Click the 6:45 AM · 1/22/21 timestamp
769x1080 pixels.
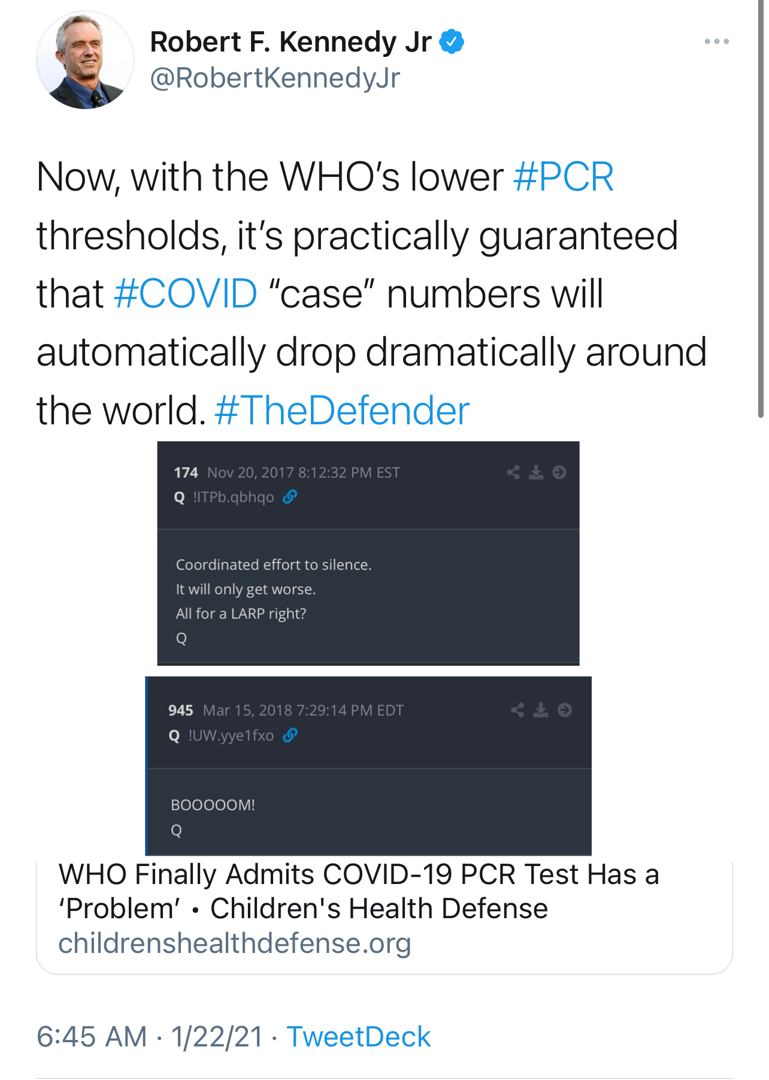pyautogui.click(x=150, y=1037)
